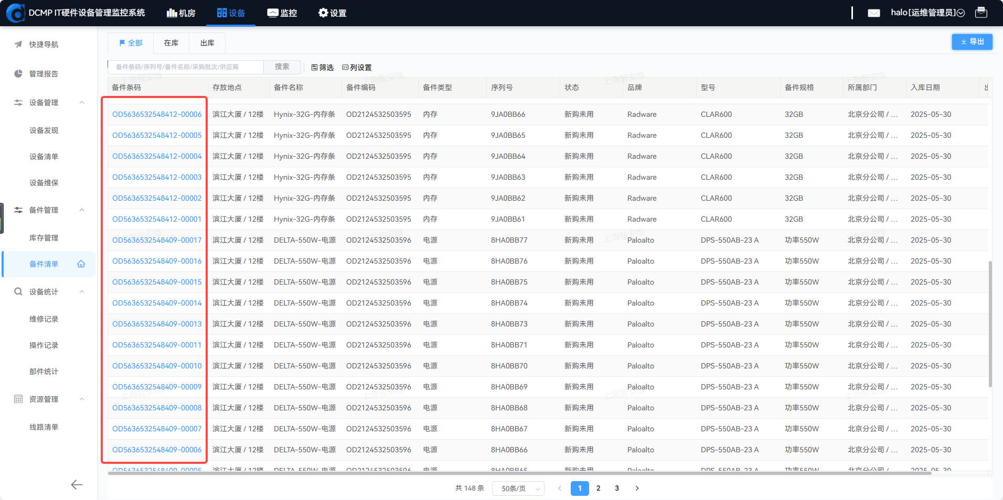Viewport: 1003px width, 500px height.
Task: Switch to the 出库 tab
Action: click(207, 43)
